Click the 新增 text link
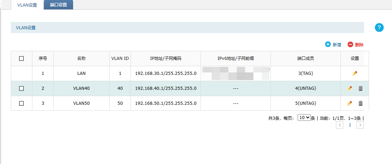Image resolution: width=392 pixels, height=164 pixels. click(x=337, y=45)
